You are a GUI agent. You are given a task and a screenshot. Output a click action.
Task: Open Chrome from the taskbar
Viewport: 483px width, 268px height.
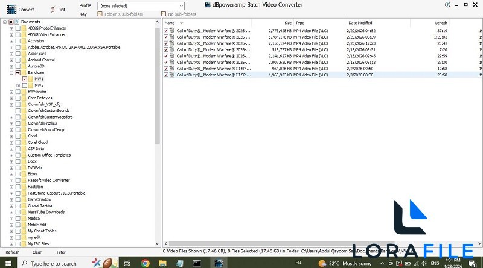click(x=145, y=263)
